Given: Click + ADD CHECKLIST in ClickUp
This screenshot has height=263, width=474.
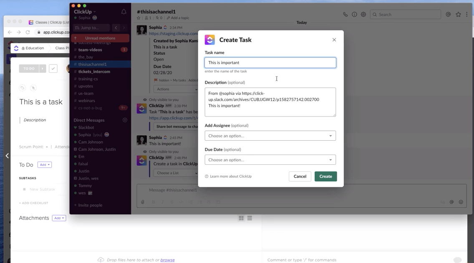Looking at the screenshot, I should click(x=33, y=203).
